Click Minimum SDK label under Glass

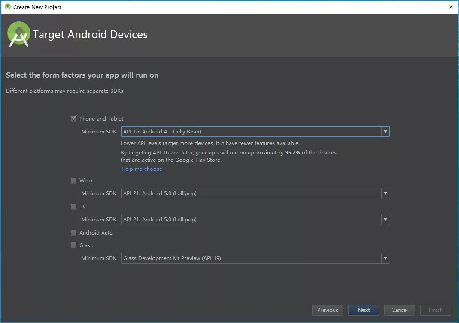99,258
